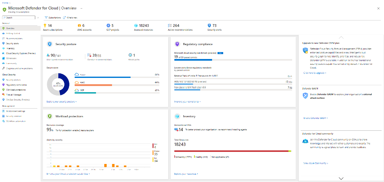Click the Workbooks icon in sidebar

3,59
